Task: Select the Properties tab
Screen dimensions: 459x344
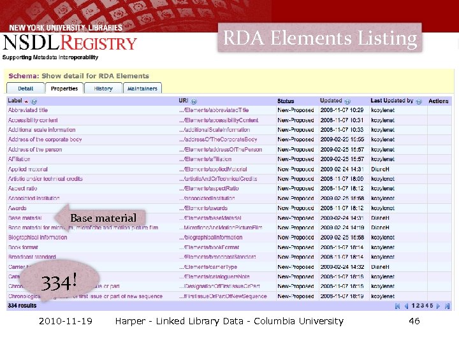Action: [64, 89]
